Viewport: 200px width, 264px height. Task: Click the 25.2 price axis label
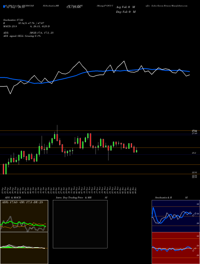coord(194,153)
